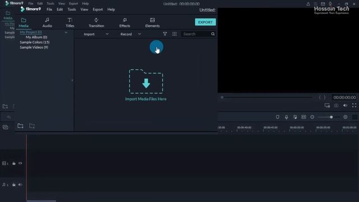
Task: Switch to the Transition tab
Action: 96,22
